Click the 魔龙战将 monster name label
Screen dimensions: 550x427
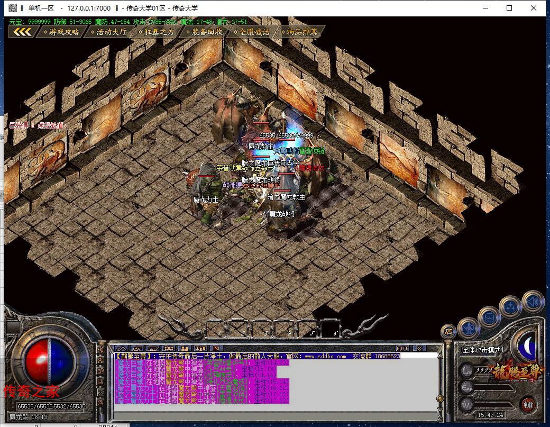pyautogui.click(x=282, y=214)
